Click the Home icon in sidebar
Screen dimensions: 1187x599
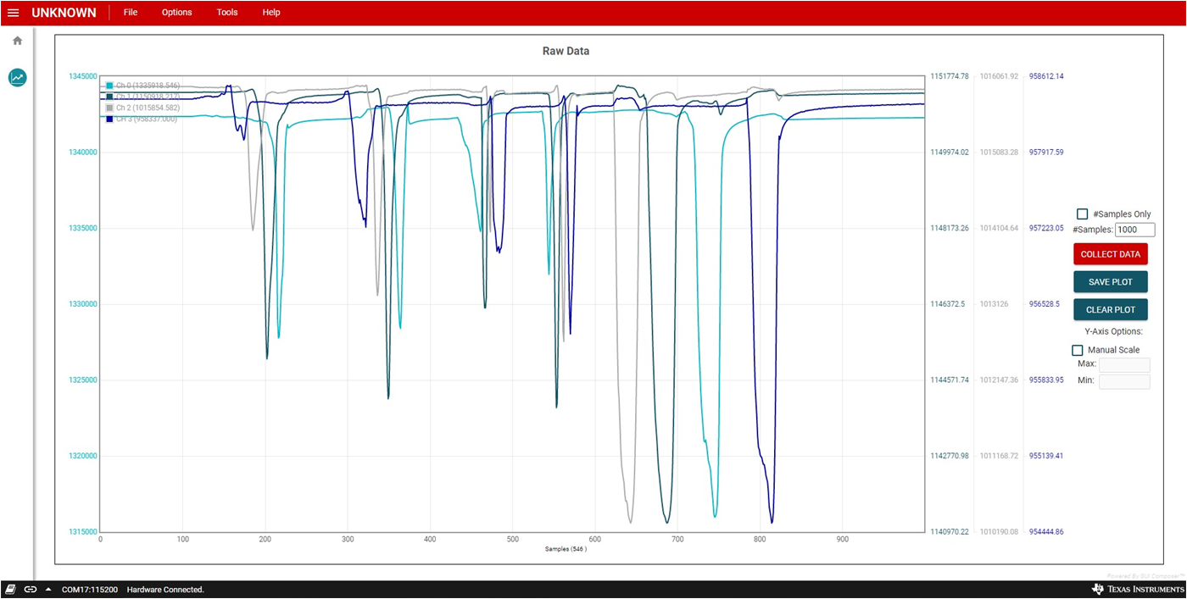[17, 41]
